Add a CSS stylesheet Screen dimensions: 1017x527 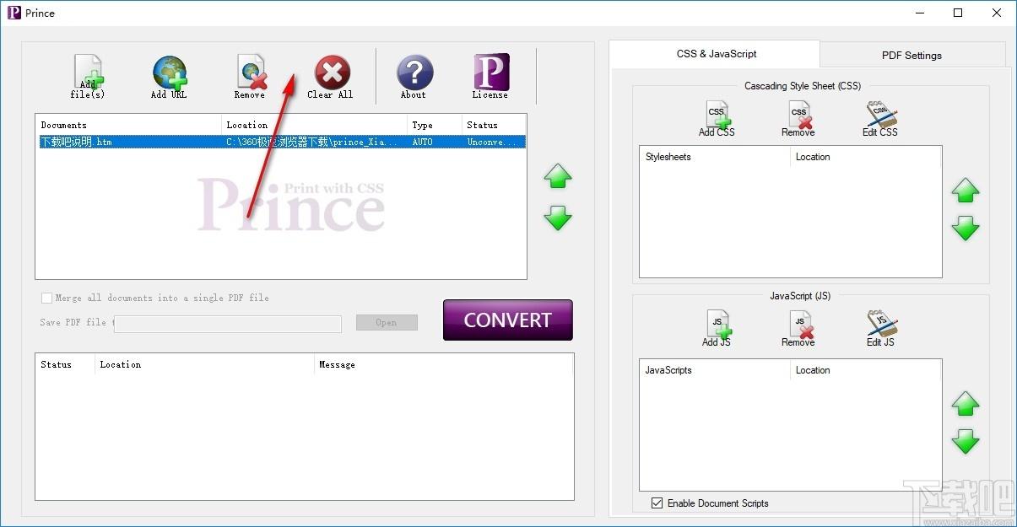point(717,119)
